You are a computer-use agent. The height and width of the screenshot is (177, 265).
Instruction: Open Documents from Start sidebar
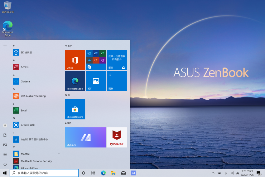tap(5, 135)
